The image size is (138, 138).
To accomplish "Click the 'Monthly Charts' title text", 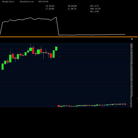I will pos(8,2).
